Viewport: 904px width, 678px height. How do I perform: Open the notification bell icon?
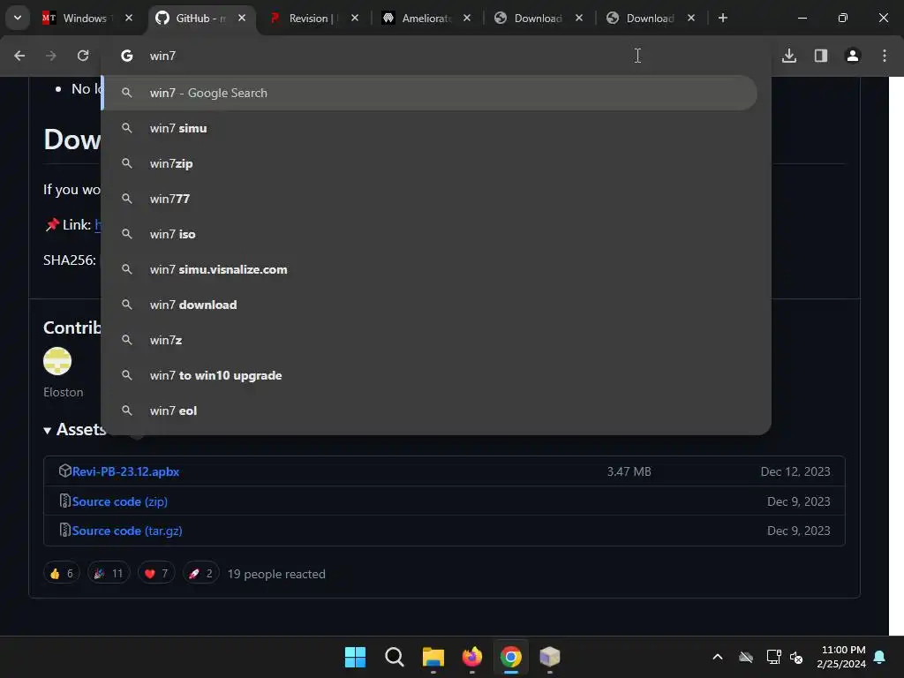[880, 657]
